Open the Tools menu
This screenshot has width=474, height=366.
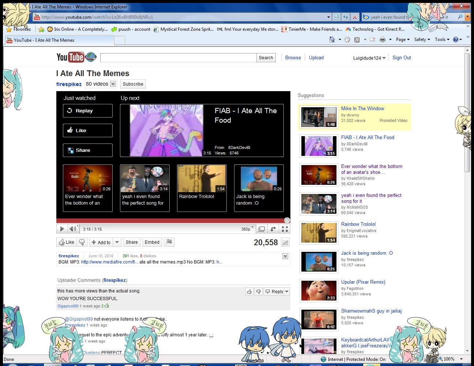pos(442,40)
